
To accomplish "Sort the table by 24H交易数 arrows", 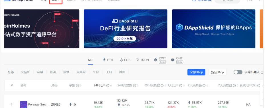I will coord(165,86).
